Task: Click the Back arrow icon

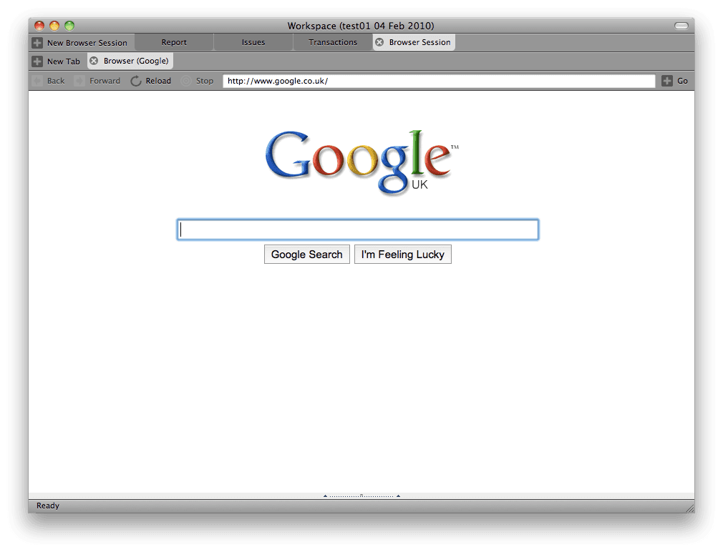Action: click(x=37, y=81)
